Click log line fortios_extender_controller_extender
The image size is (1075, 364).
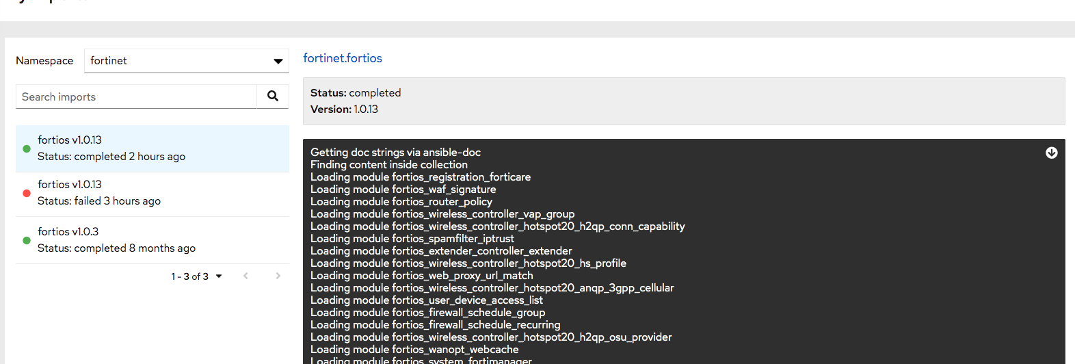click(441, 251)
